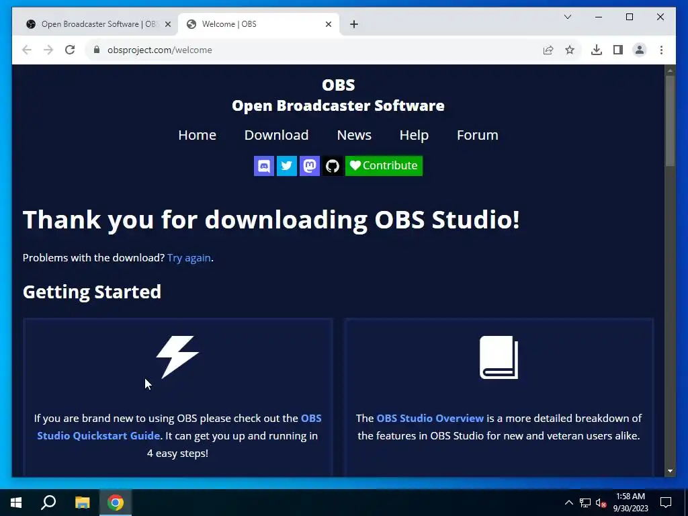
Task: Select the Welcome | OBS tab
Action: [x=259, y=24]
